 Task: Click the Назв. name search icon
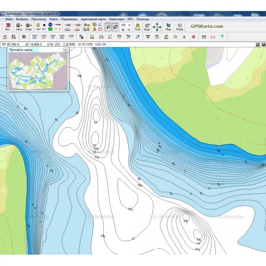[180, 27]
